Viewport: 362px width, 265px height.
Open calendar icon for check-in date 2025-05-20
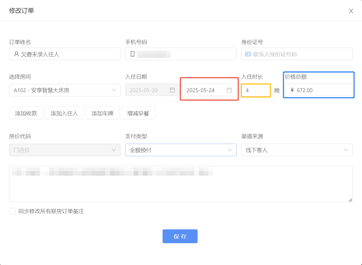[172, 90]
